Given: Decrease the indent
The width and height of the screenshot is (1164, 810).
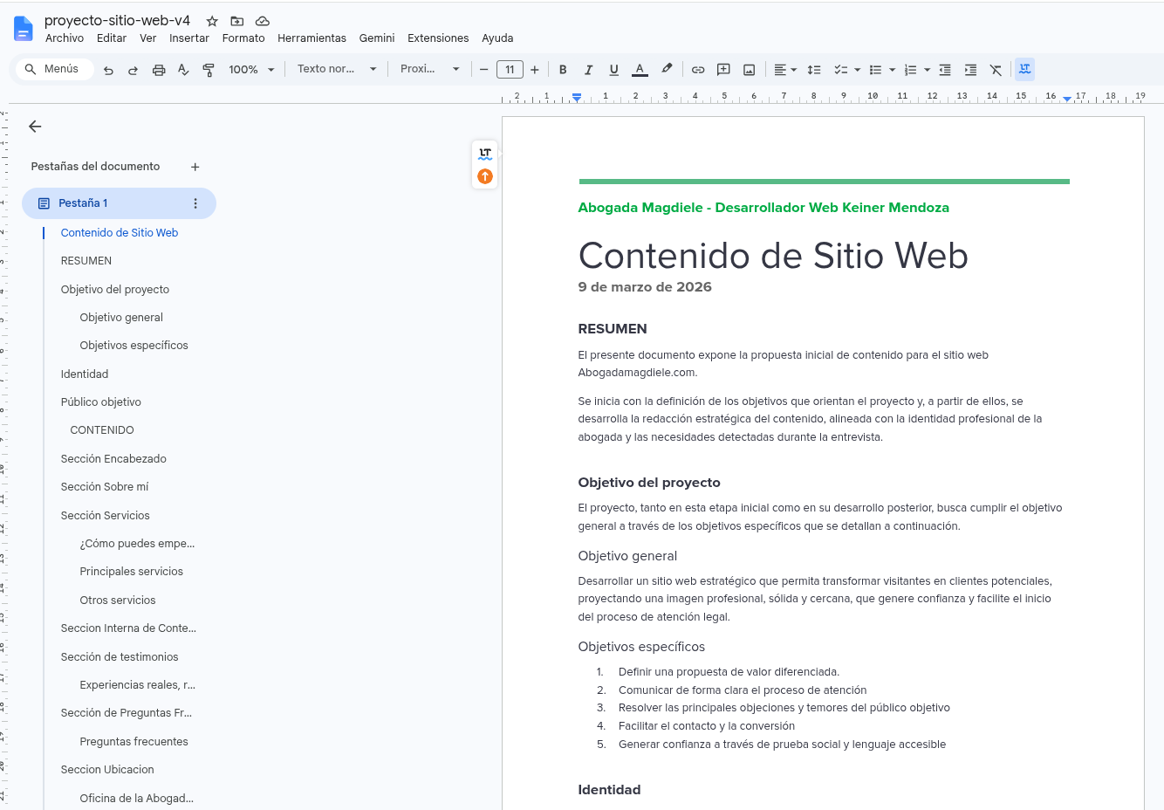Looking at the screenshot, I should click(x=945, y=70).
